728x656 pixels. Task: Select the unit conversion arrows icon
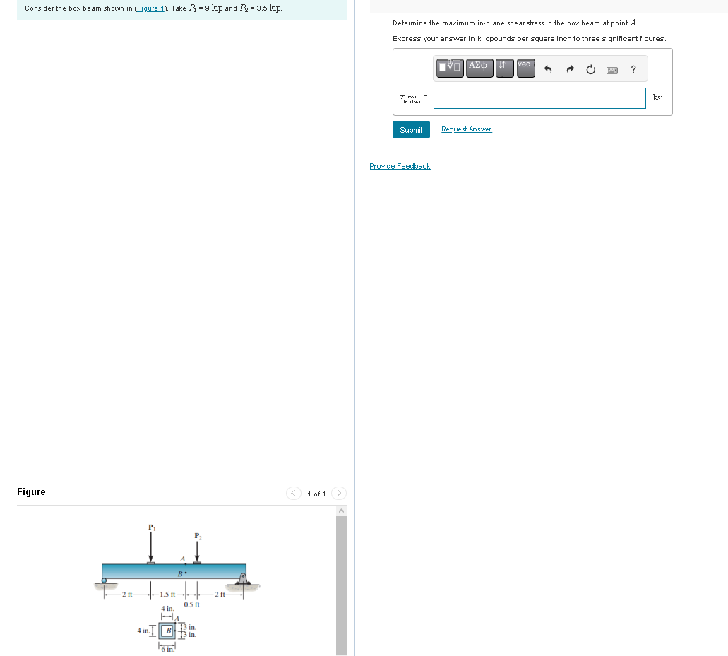coord(503,68)
